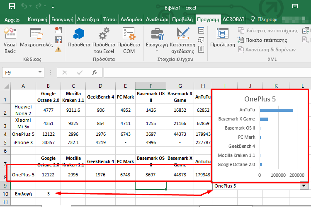Open Macro Security warning icon

(x=58, y=49)
